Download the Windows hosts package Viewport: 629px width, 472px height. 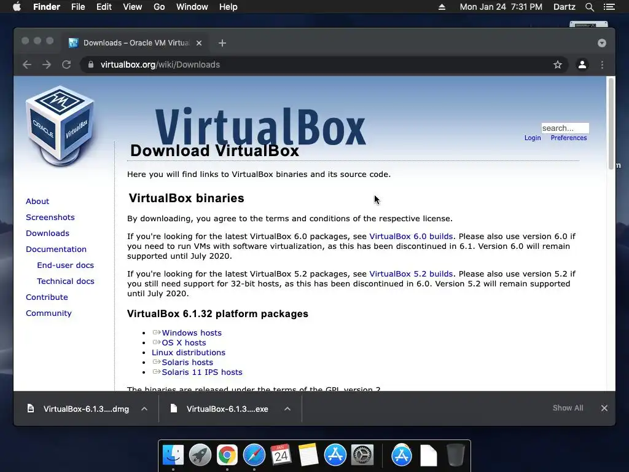tap(192, 332)
